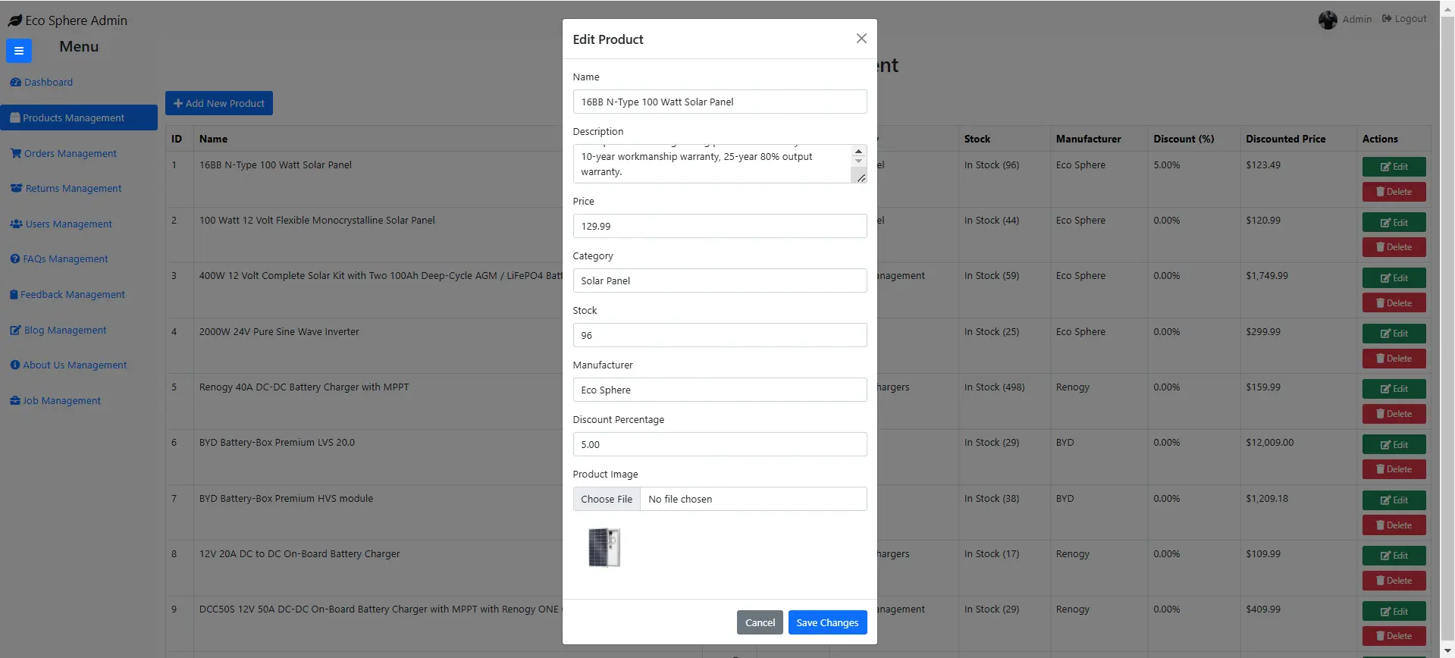Image resolution: width=1455 pixels, height=658 pixels.
Task: Click the No file chosen text
Action: click(680, 499)
